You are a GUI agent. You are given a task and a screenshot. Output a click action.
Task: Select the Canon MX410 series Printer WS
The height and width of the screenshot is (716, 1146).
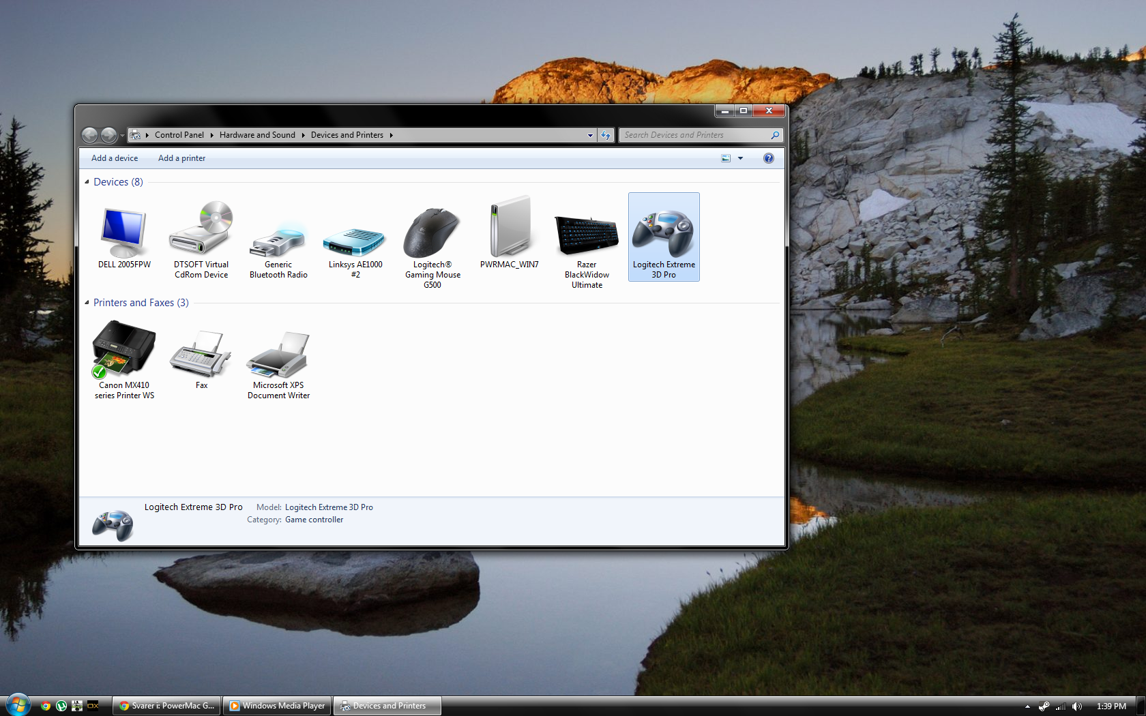coord(124,360)
